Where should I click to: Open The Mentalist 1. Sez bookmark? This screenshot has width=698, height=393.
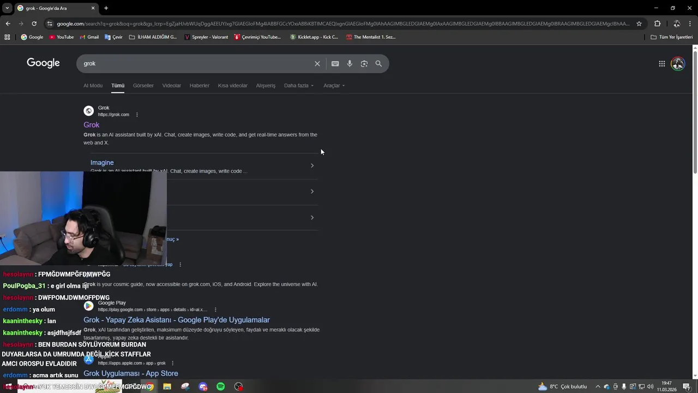pos(370,37)
